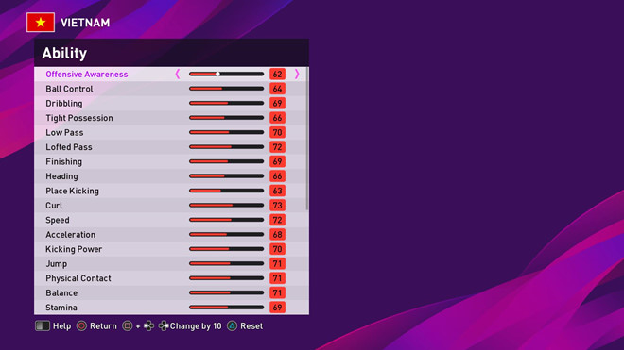Select the Offensive Awareness row label
Viewport: 624px width, 350px height.
point(87,75)
